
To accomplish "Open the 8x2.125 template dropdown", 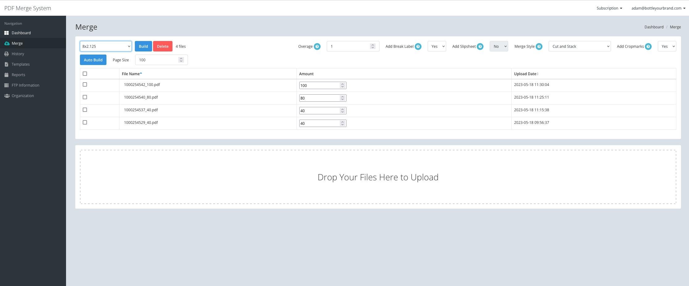I will point(106,46).
